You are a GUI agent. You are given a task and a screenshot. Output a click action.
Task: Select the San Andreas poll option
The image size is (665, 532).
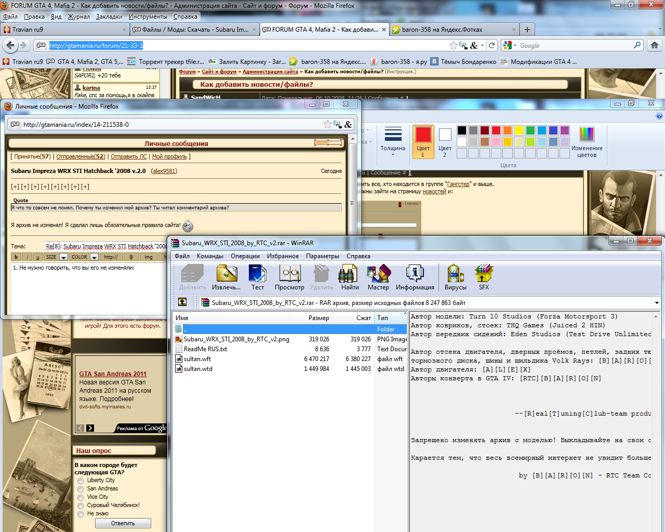81,489
